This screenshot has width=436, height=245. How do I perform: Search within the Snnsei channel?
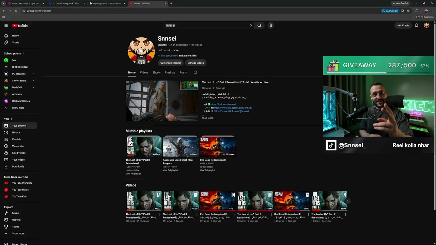pos(195,72)
